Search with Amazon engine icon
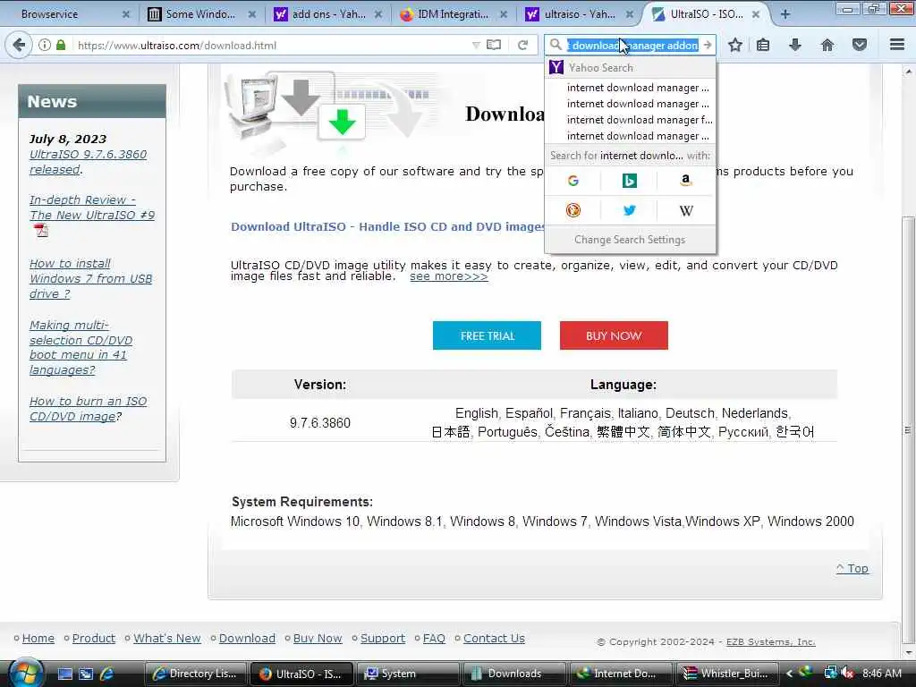The height and width of the screenshot is (687, 916). coord(686,181)
